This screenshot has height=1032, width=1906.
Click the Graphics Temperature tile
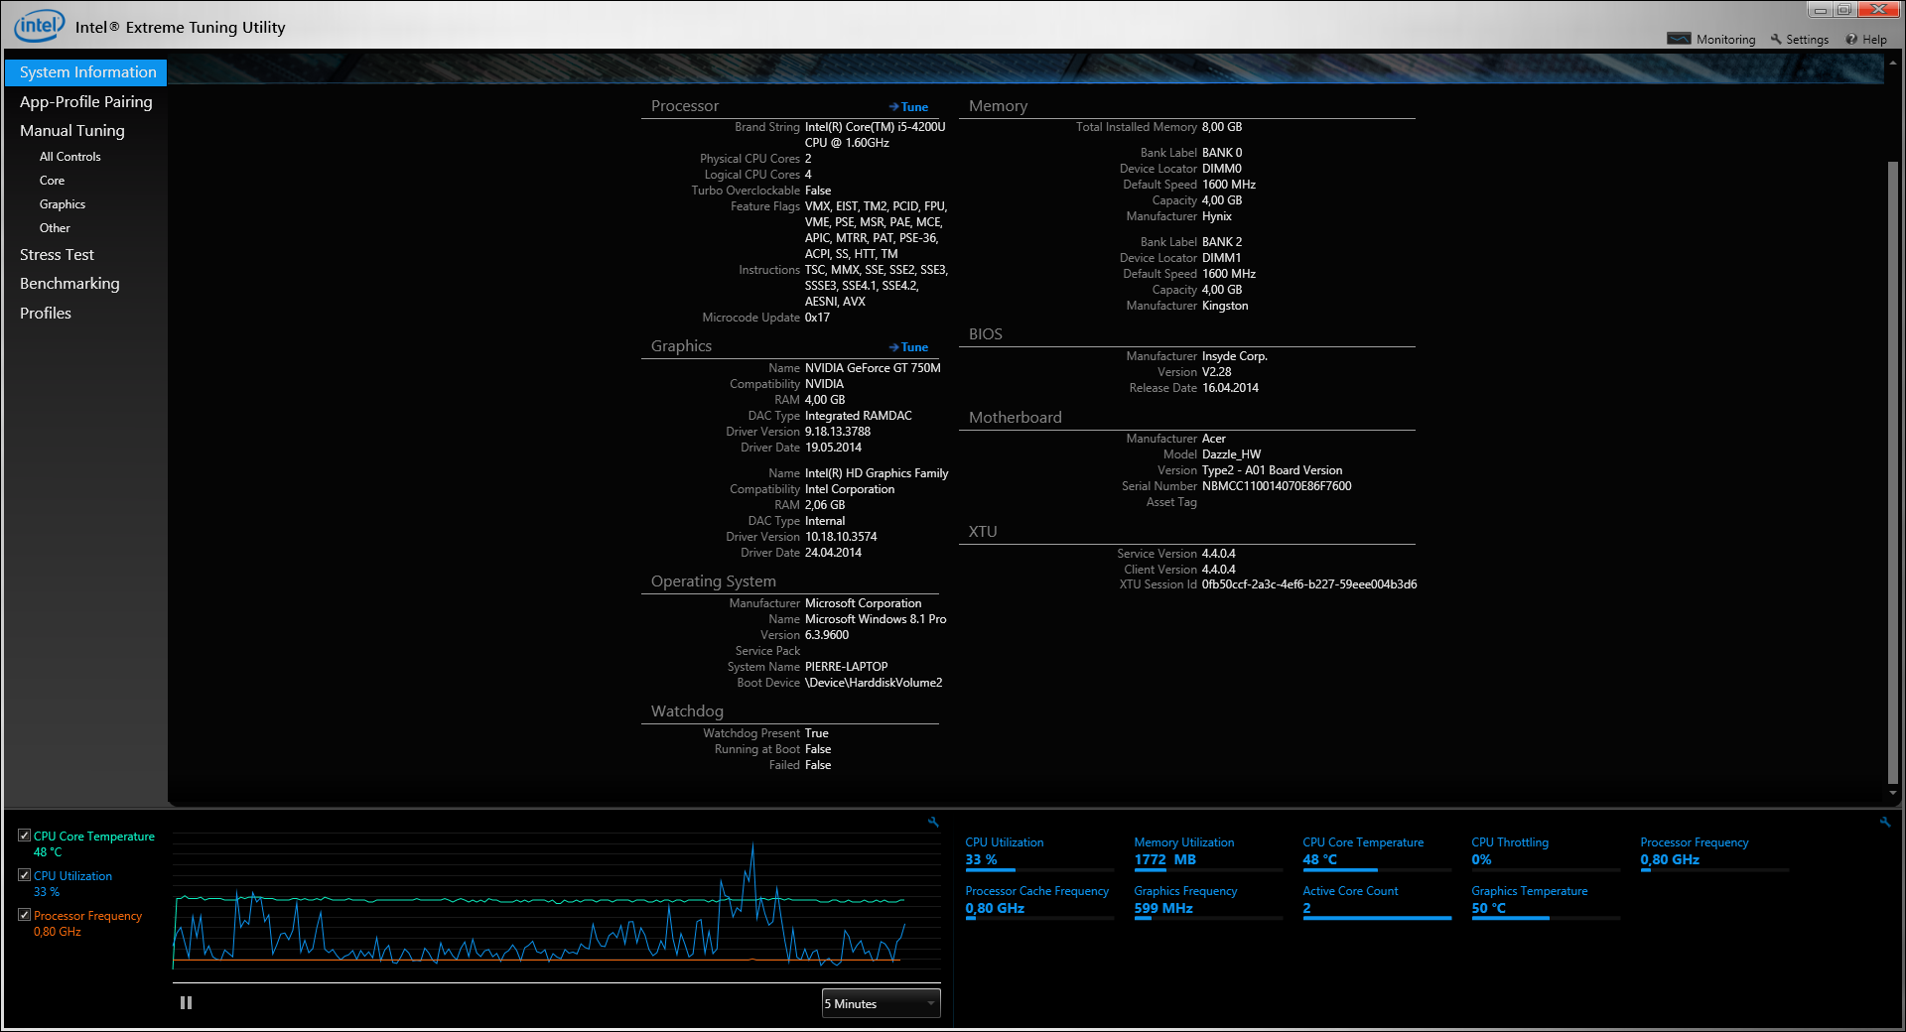click(x=1546, y=901)
